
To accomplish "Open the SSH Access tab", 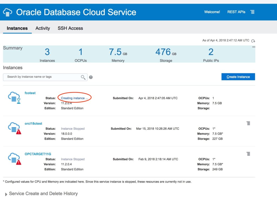I will coord(70,28).
